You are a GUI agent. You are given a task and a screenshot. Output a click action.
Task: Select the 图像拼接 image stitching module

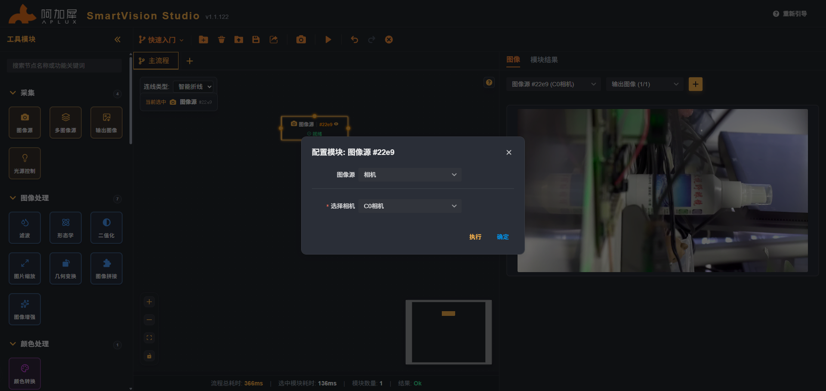[106, 268]
